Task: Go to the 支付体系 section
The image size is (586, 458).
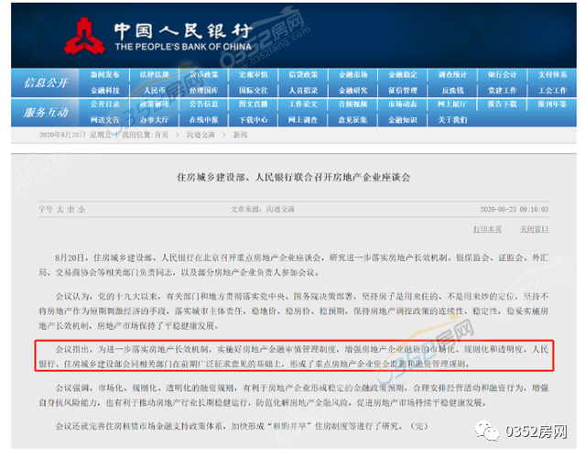Action: pyautogui.click(x=552, y=73)
